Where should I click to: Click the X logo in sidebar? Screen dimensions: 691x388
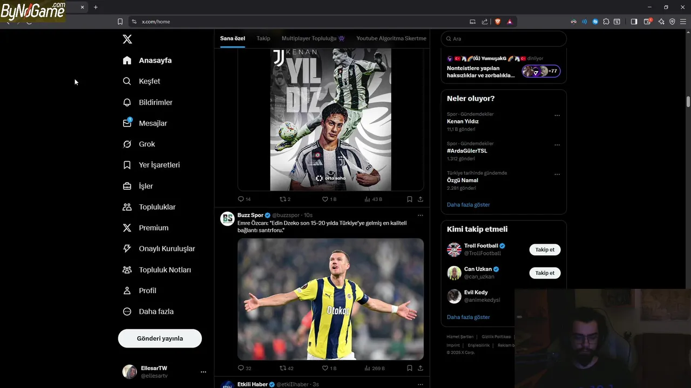point(127,39)
